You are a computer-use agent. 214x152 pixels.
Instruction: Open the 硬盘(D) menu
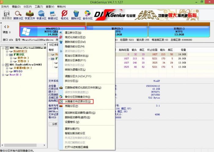16,7
